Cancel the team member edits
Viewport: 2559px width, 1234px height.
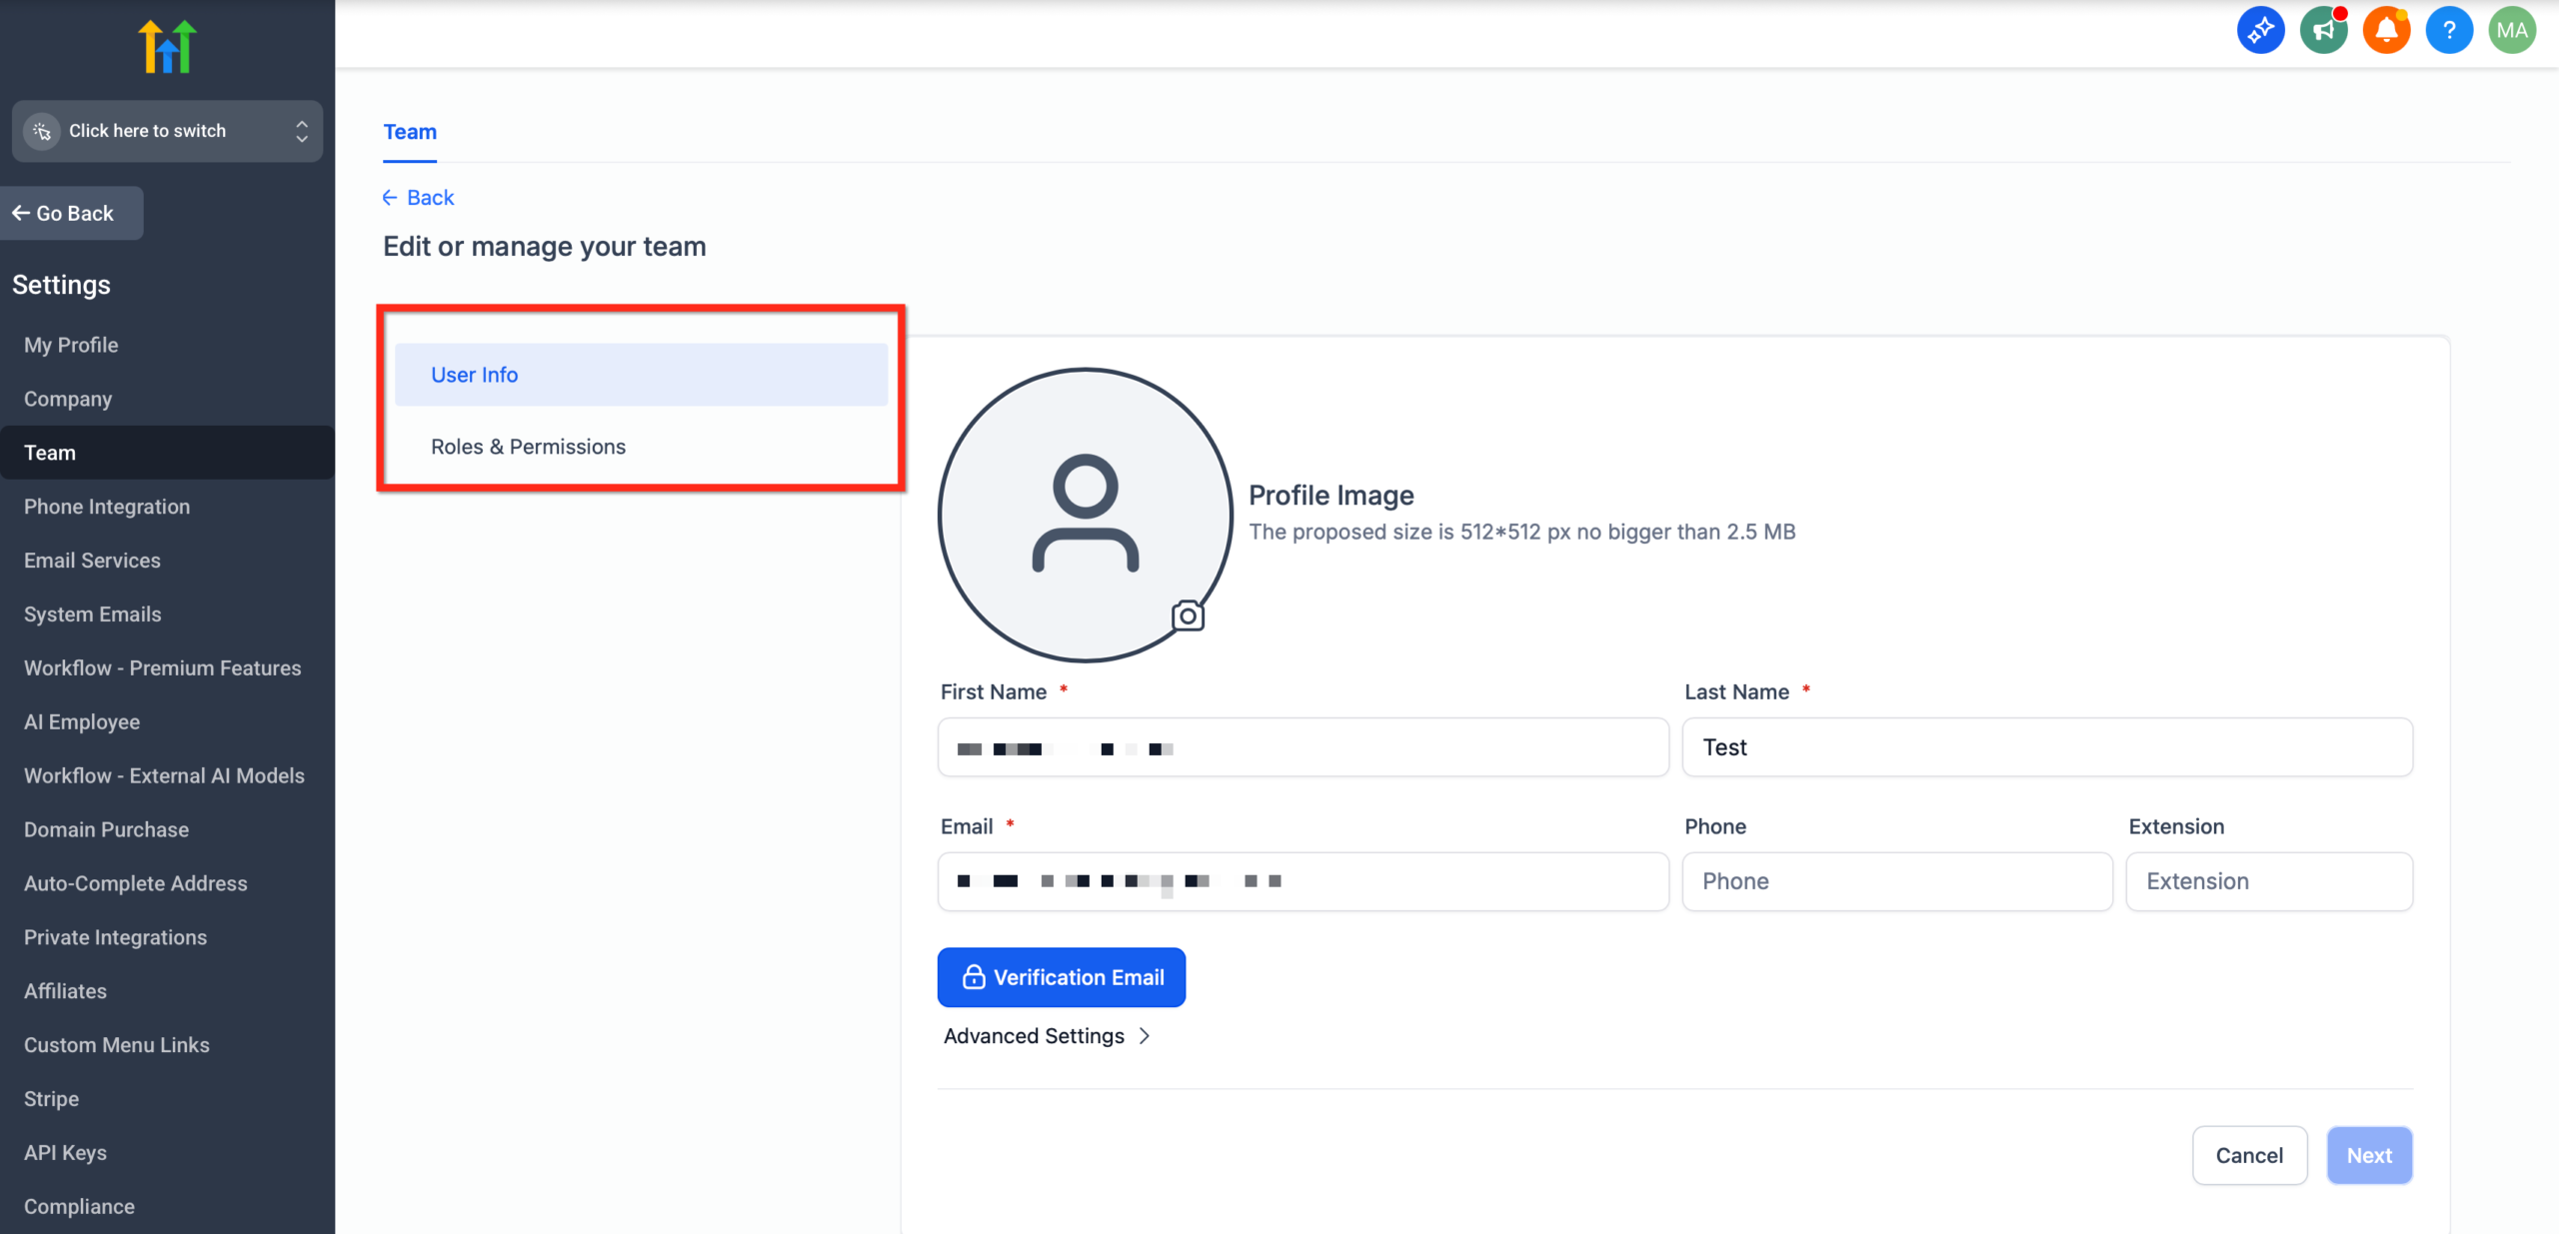pyautogui.click(x=2249, y=1155)
